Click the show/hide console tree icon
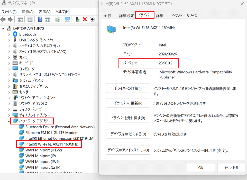 click(20, 19)
